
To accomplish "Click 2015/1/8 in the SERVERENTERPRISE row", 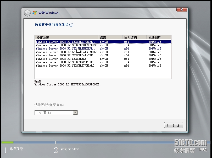I will (x=155, y=45).
